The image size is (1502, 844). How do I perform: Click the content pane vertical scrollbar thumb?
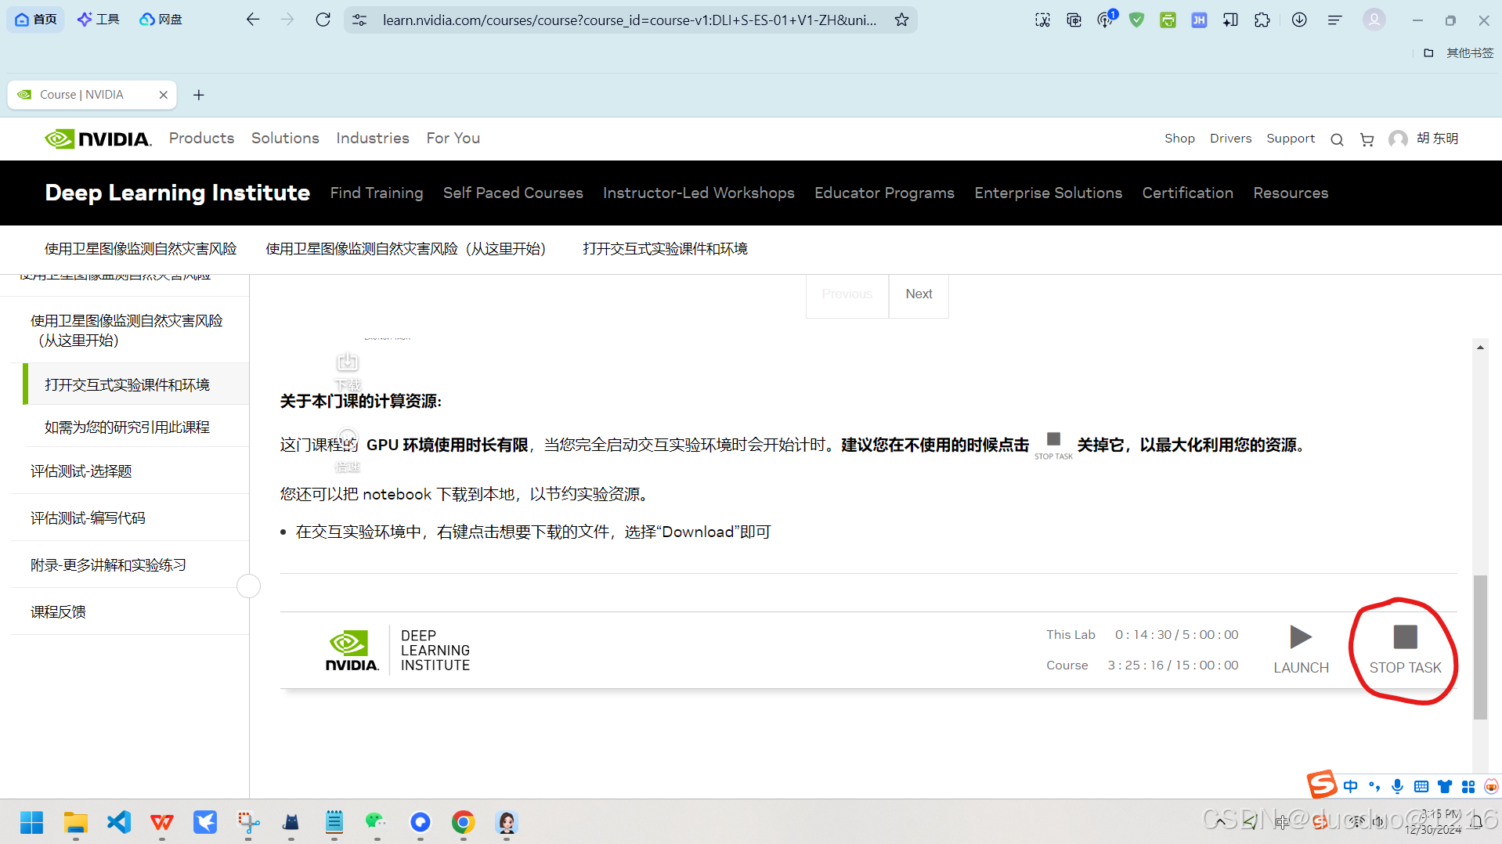coord(1479,647)
